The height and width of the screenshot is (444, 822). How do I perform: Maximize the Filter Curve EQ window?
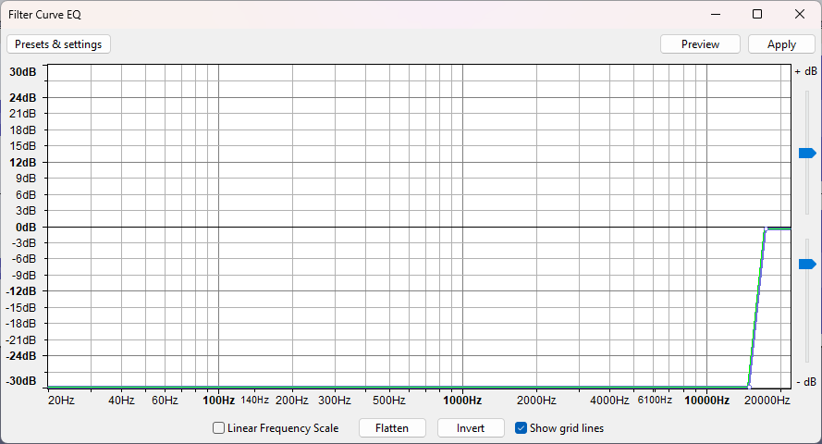[757, 14]
